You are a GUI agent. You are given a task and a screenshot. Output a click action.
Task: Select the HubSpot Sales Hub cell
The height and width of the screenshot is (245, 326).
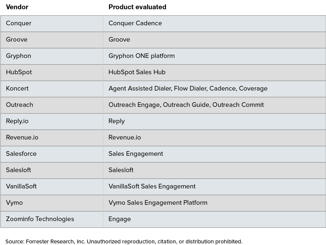(x=214, y=73)
